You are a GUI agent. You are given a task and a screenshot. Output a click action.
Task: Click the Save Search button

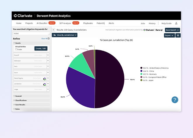pyautogui.click(x=172, y=30)
